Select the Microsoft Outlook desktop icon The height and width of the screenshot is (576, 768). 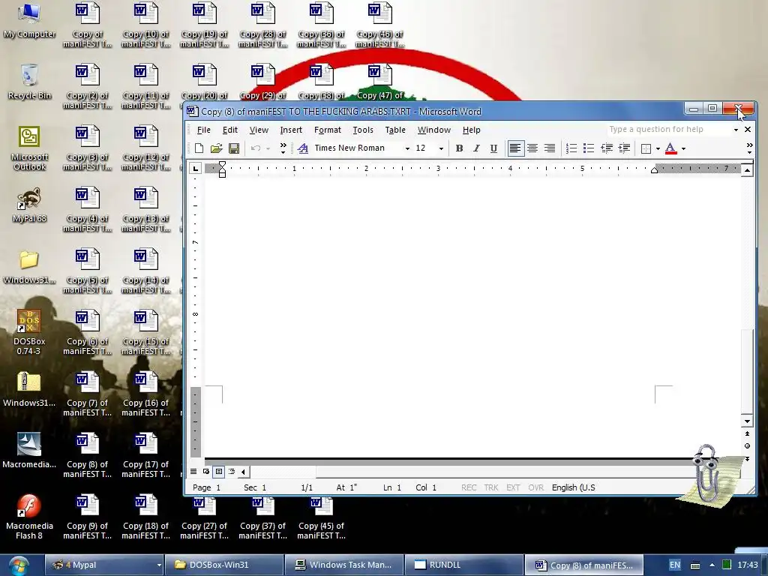[x=29, y=148]
